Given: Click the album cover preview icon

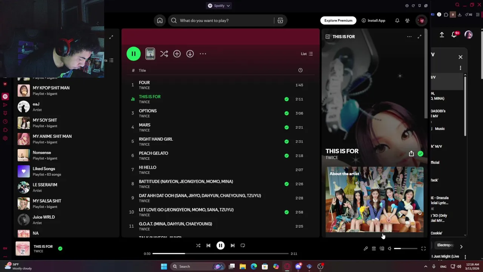Looking at the screenshot, I should tap(150, 54).
